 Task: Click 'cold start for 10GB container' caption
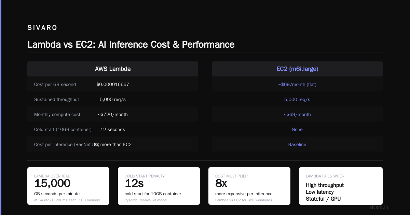(x=153, y=193)
